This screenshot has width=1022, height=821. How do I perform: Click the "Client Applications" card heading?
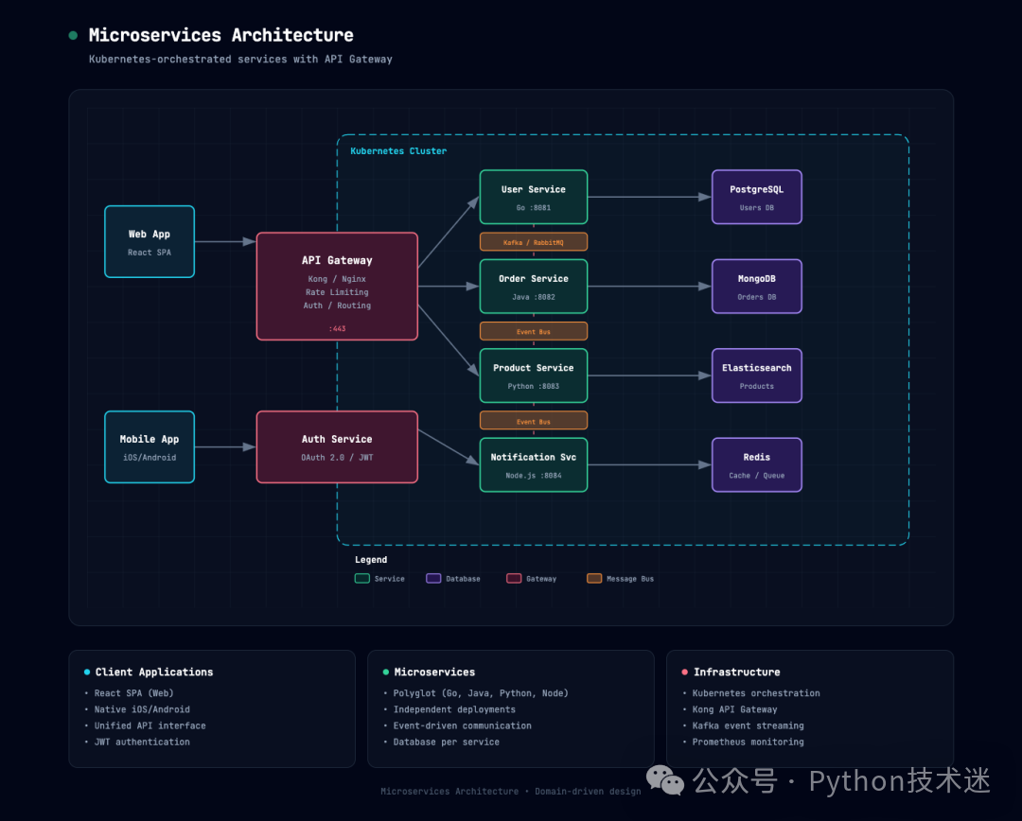pos(154,672)
